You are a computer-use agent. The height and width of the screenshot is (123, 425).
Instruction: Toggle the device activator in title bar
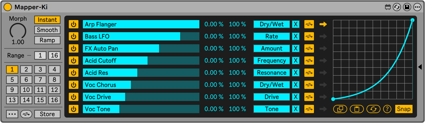point(7,7)
